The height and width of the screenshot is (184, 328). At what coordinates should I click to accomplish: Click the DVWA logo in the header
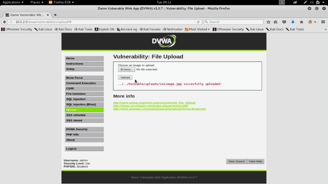[164, 41]
